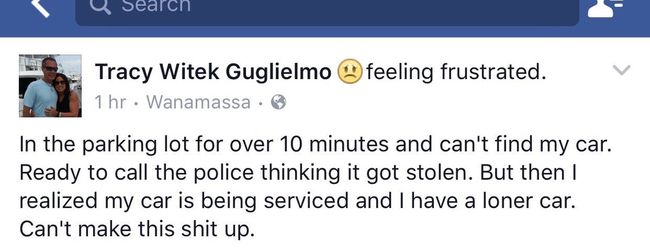Click the word "Search" placeholder text

click(x=155, y=5)
